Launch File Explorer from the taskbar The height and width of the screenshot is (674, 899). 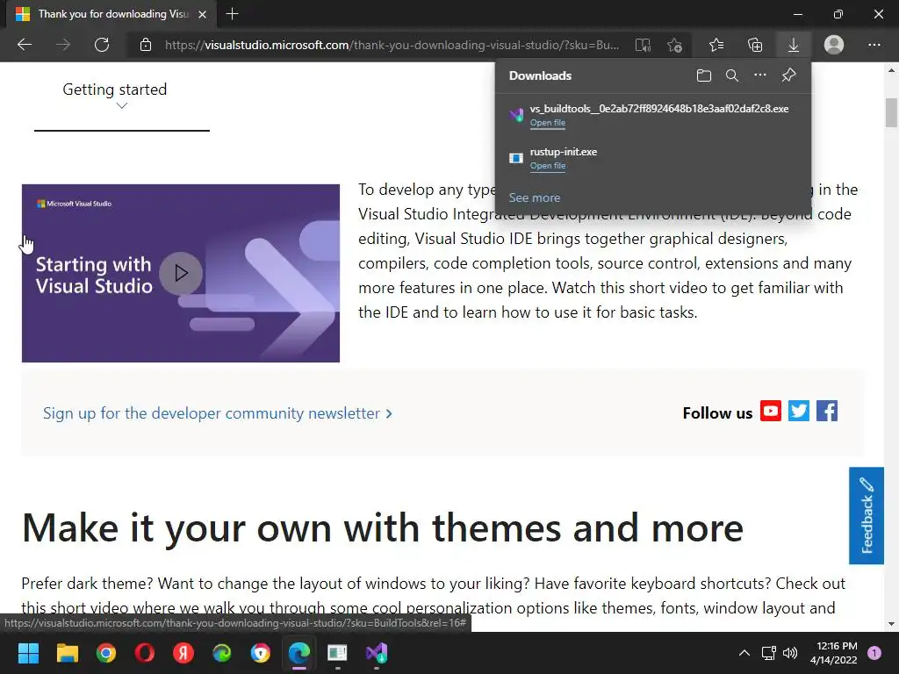pos(67,653)
